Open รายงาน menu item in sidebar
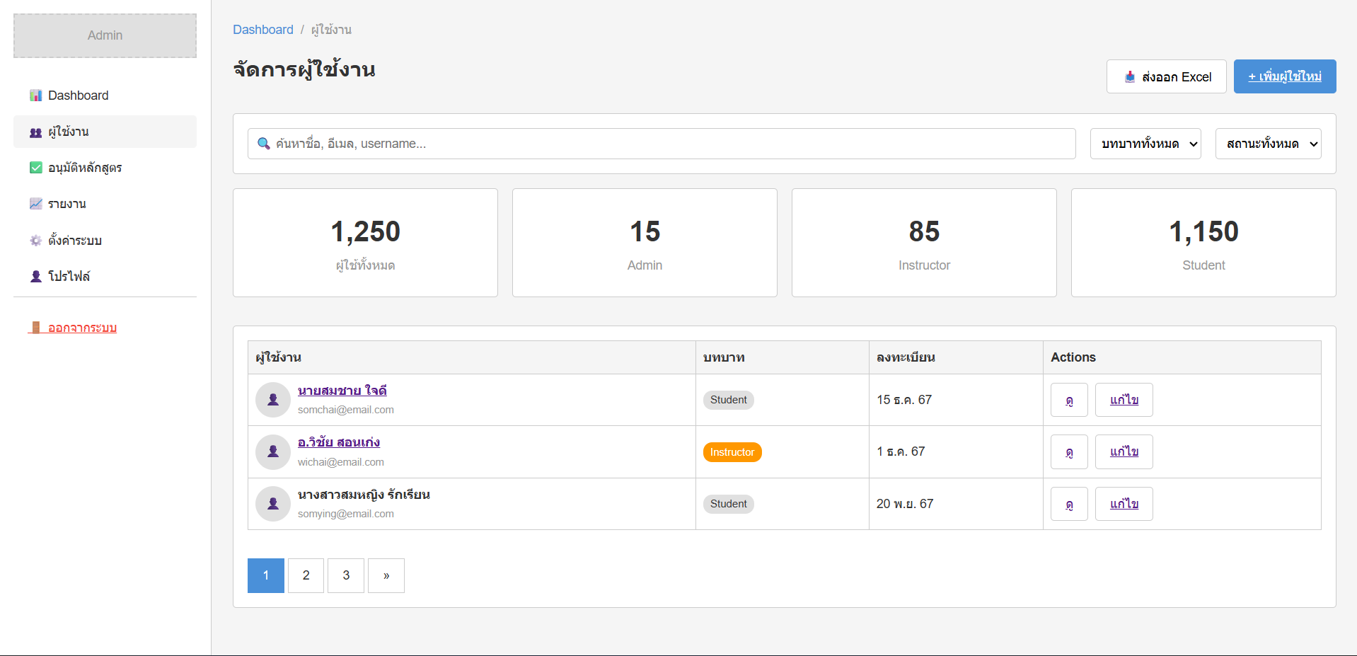 (x=67, y=204)
